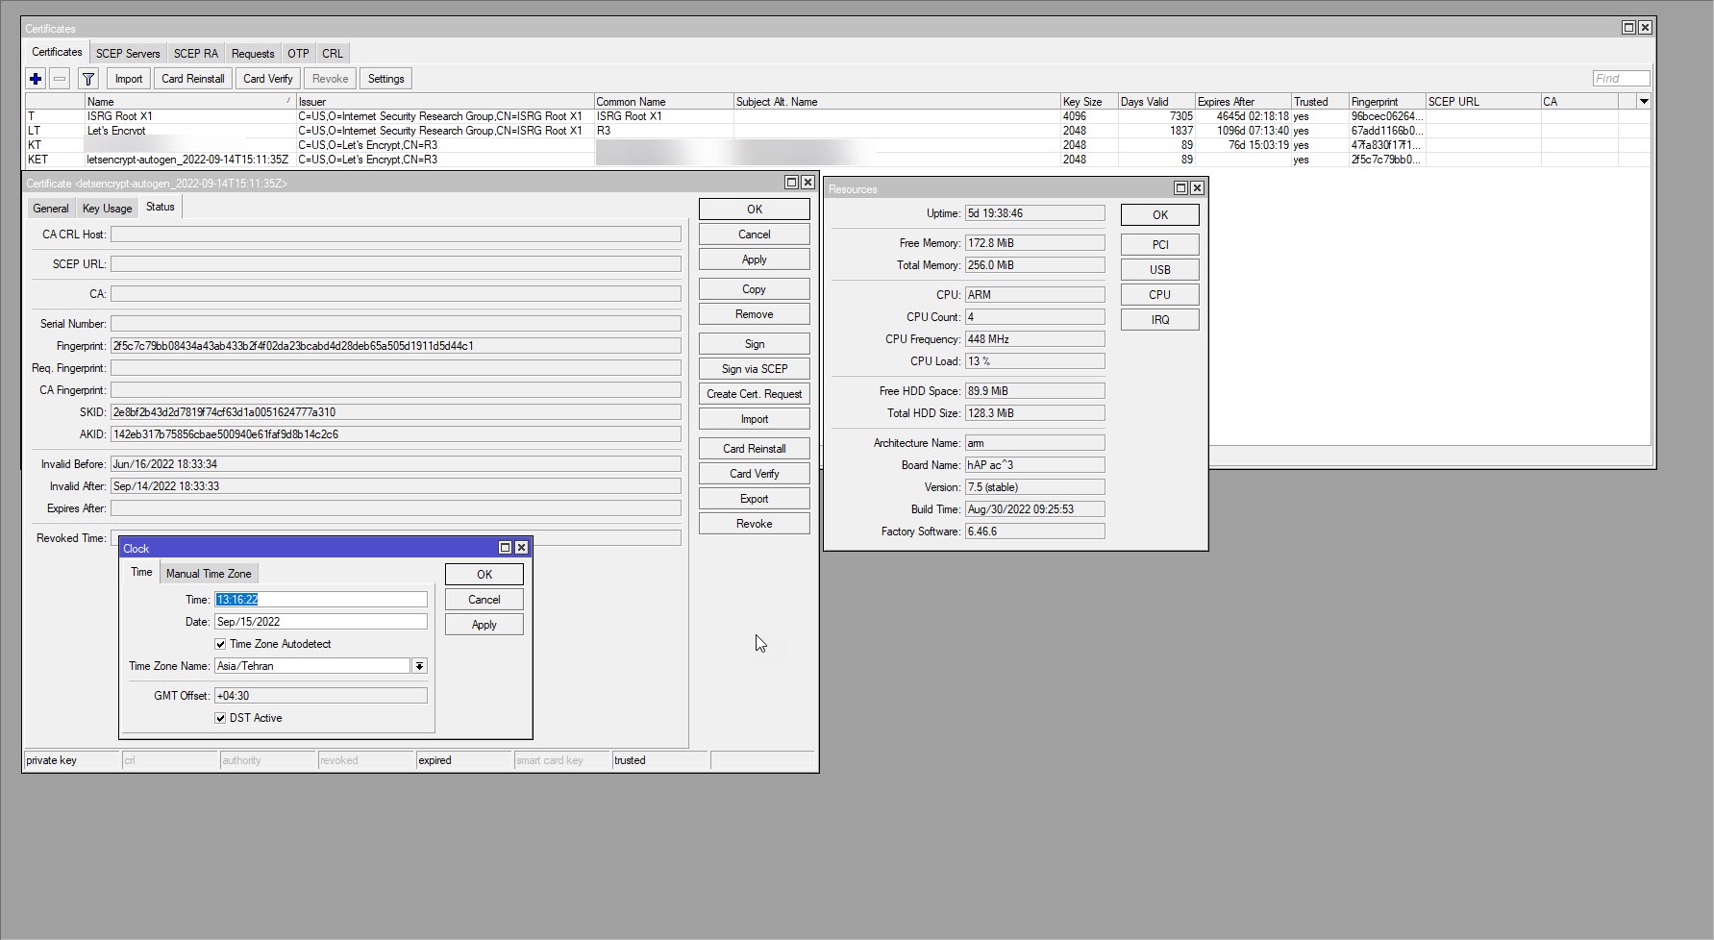Click OK in Certificate window
Image resolution: width=1714 pixels, height=940 pixels.
pos(755,210)
